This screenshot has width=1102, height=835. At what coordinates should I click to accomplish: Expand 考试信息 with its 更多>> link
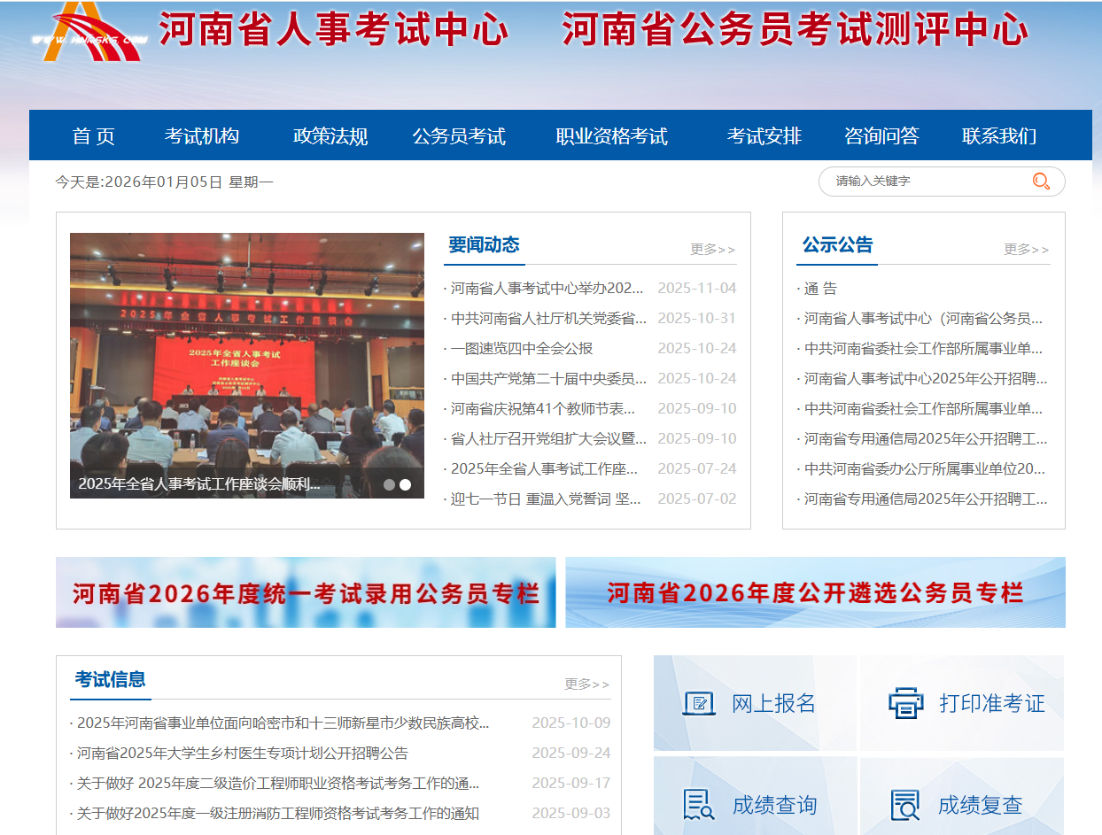tap(586, 684)
